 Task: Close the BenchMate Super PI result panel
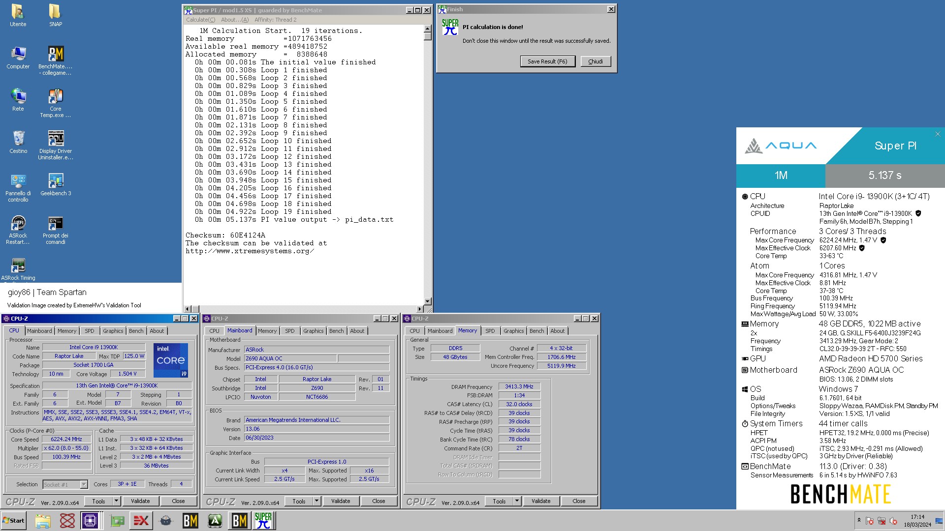point(937,134)
